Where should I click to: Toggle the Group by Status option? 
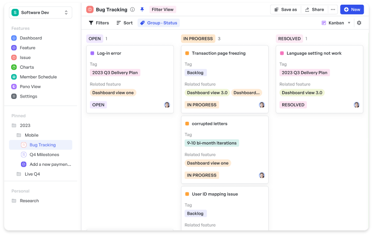tap(158, 23)
